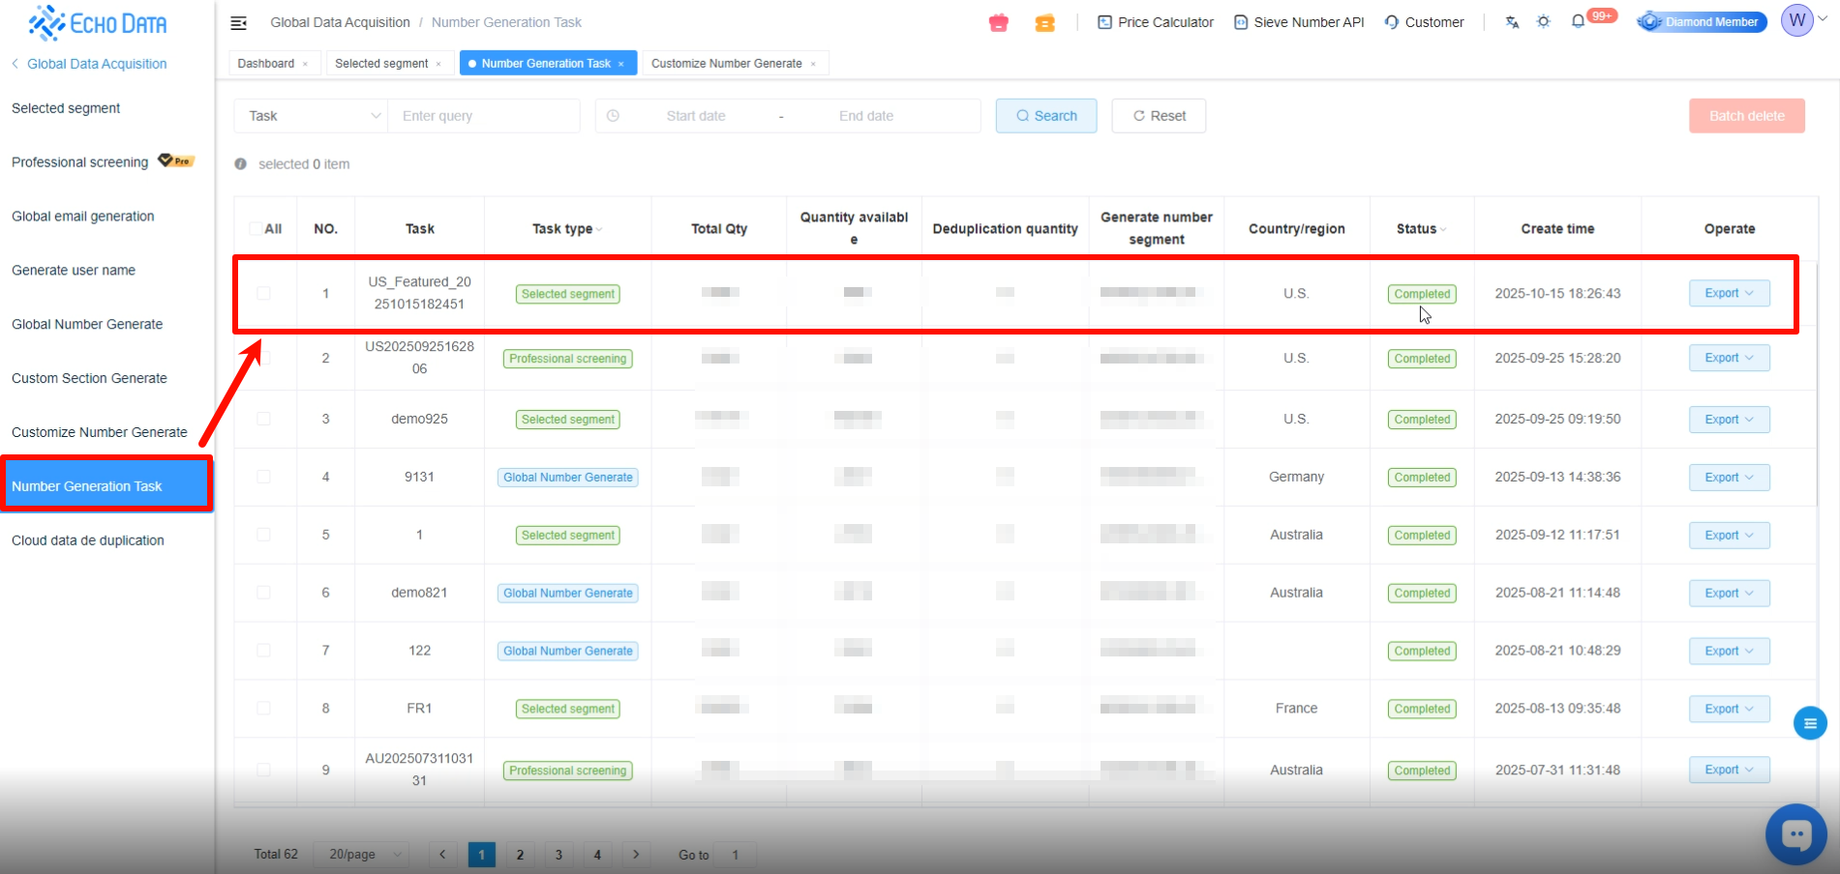Open the chat support robot icon

(1795, 833)
